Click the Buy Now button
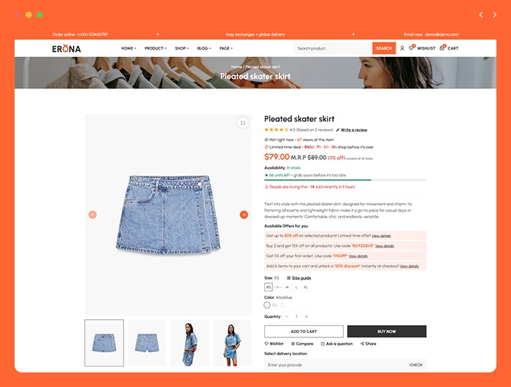The width and height of the screenshot is (511, 387). tap(387, 332)
